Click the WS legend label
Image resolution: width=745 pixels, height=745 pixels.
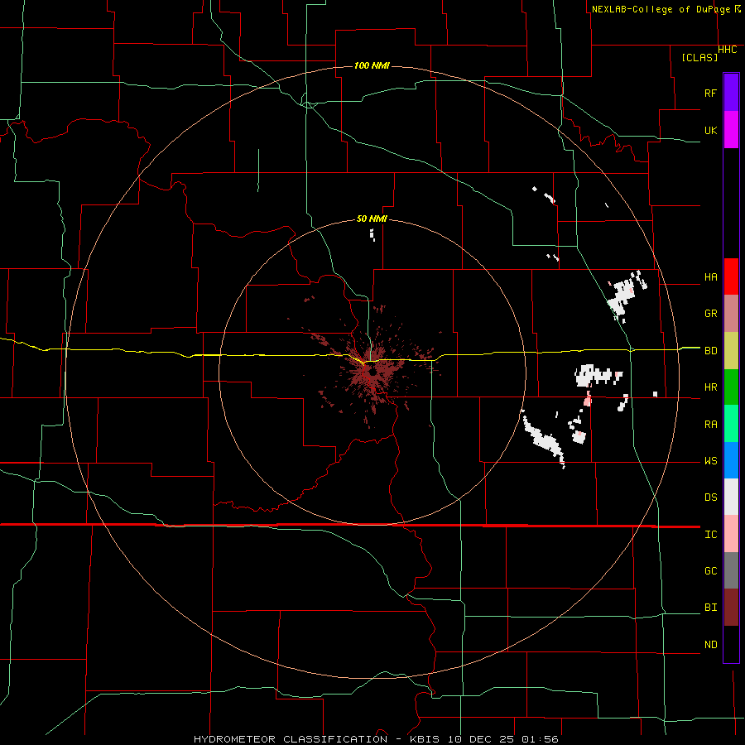[710, 461]
